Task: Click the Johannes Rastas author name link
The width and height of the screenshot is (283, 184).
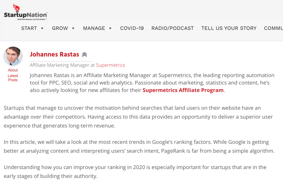Action: point(54,54)
